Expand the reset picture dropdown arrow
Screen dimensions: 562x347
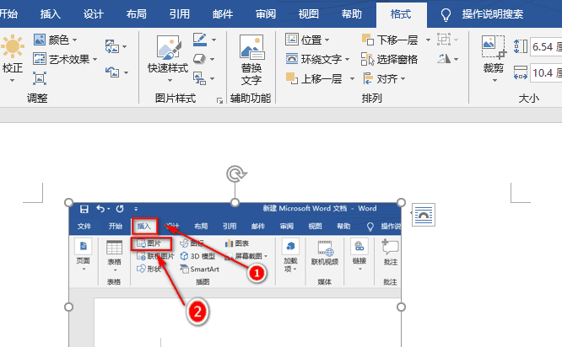(126, 72)
